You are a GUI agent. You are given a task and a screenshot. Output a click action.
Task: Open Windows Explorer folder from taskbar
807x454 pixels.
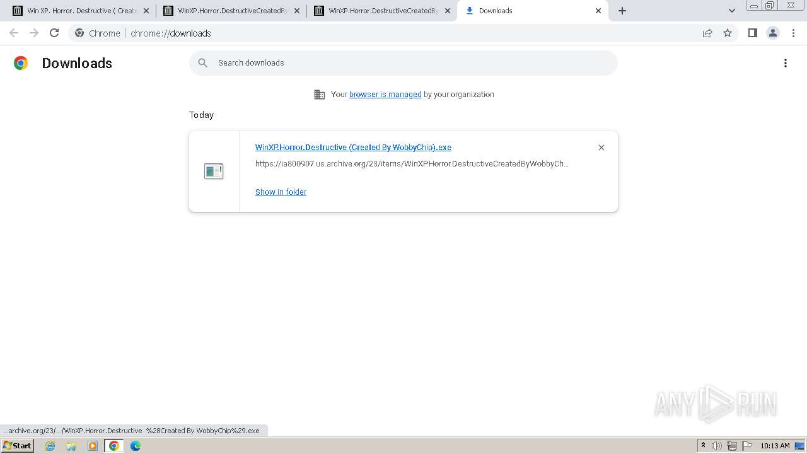tap(71, 446)
